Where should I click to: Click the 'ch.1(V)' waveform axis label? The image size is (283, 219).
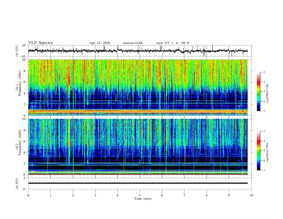(17, 51)
